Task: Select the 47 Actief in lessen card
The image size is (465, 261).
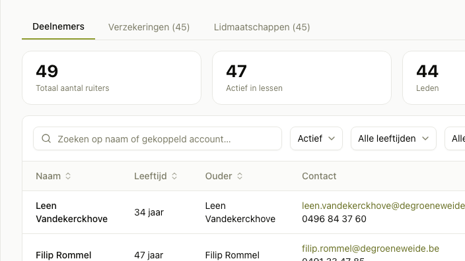Action: click(302, 78)
